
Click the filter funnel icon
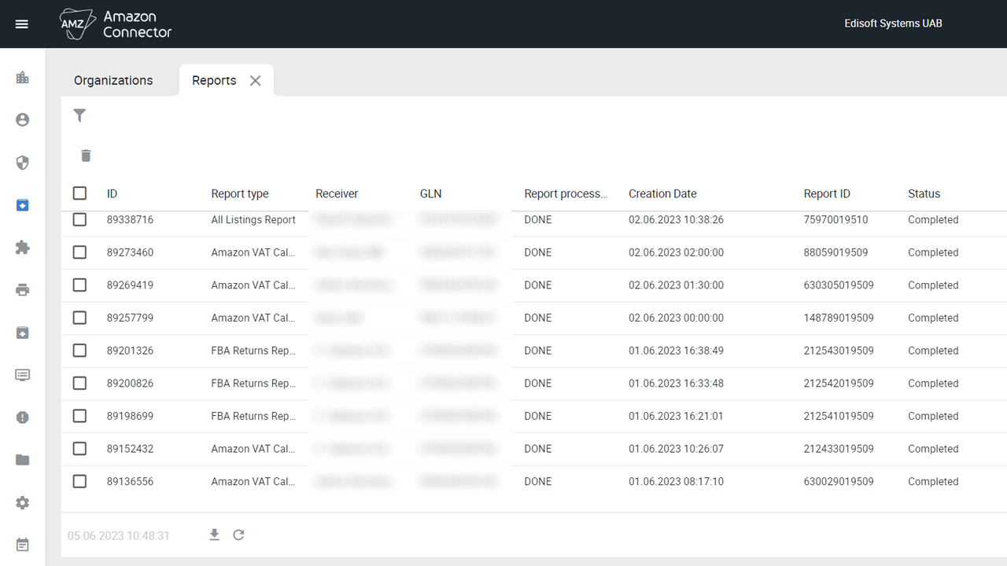[79, 116]
